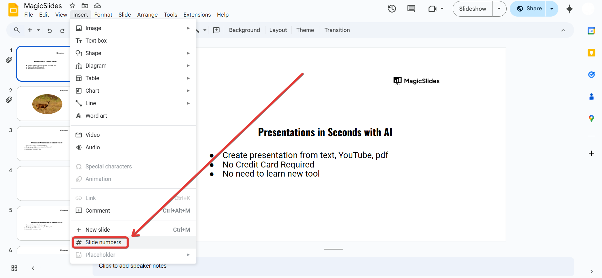Open version history clock icon
The width and height of the screenshot is (602, 278).
392,9
